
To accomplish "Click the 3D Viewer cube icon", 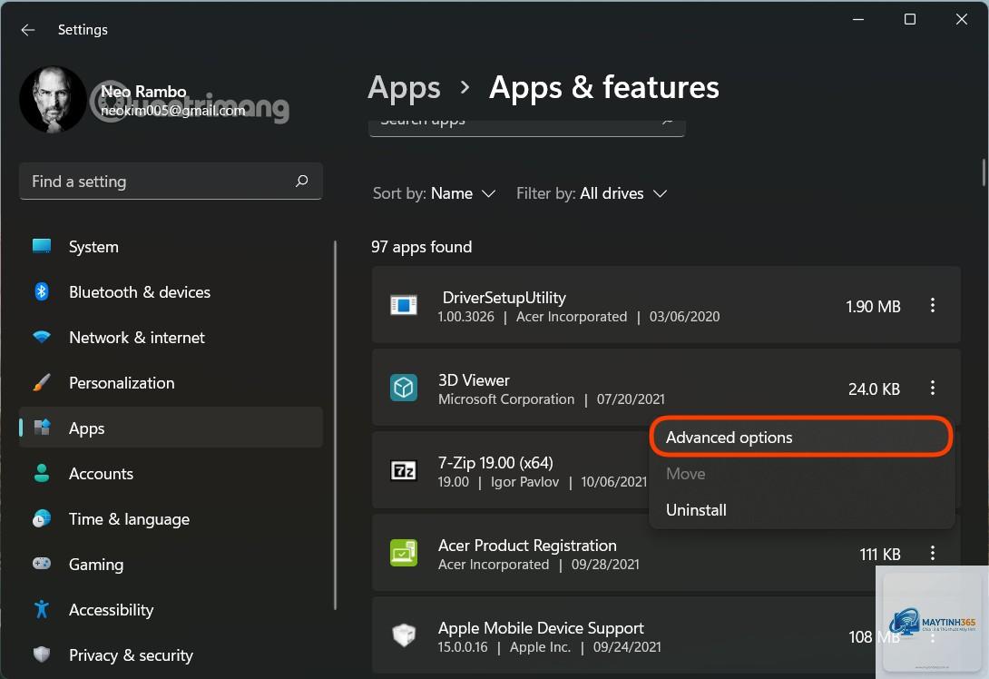I will (404, 388).
